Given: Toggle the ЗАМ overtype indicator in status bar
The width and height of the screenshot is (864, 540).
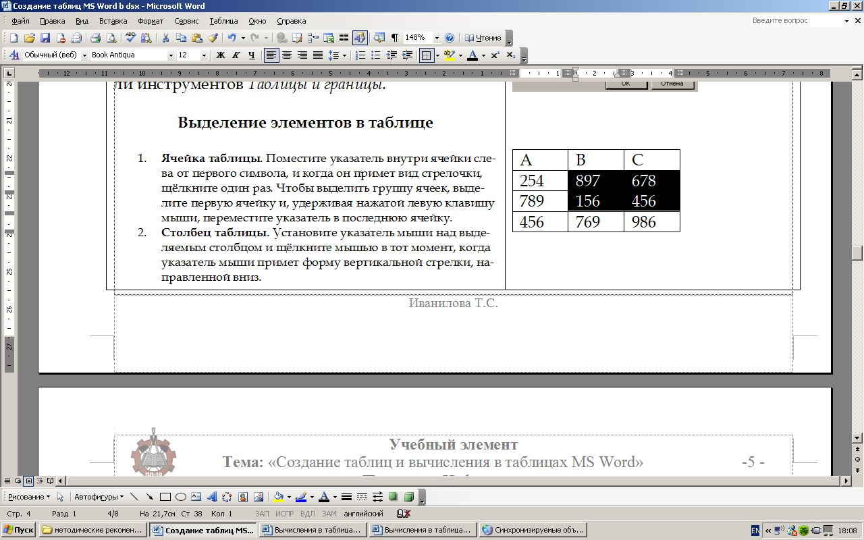Looking at the screenshot, I should click(x=329, y=514).
